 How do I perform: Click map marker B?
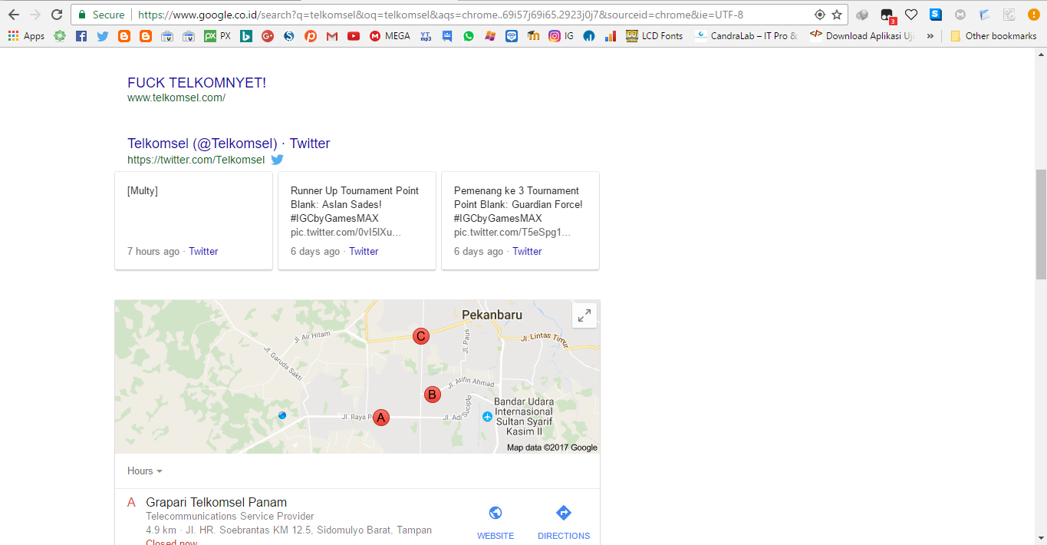pyautogui.click(x=432, y=395)
